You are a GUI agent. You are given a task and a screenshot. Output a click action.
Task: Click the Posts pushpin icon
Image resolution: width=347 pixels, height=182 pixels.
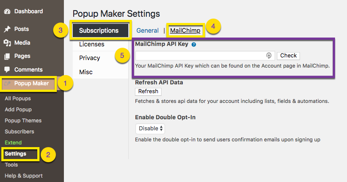click(x=7, y=29)
